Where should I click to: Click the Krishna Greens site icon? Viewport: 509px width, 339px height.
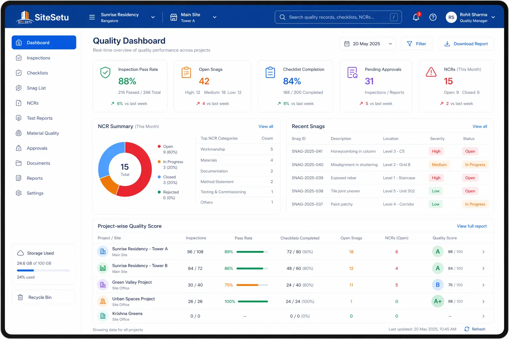pyautogui.click(x=103, y=316)
